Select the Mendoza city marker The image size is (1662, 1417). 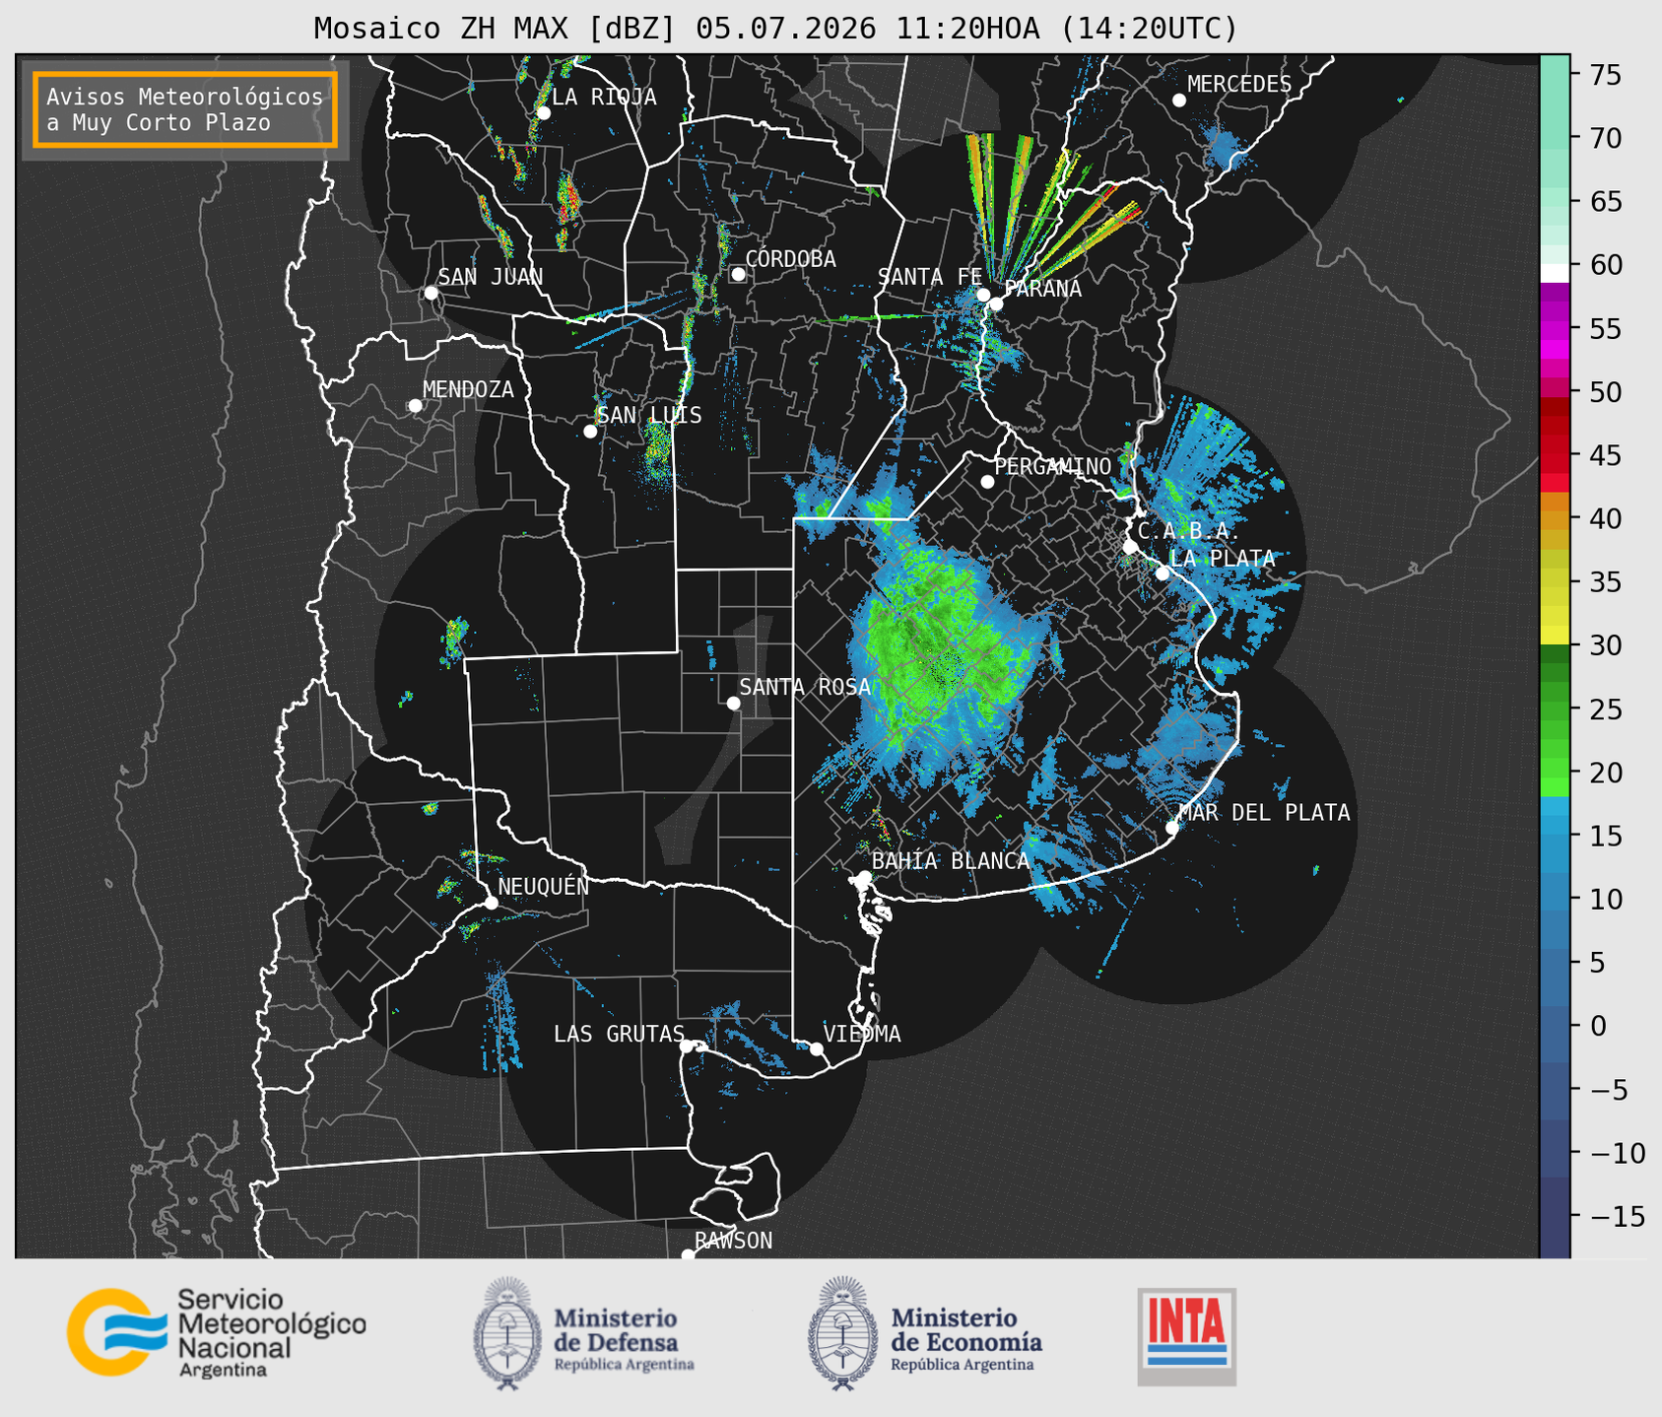click(415, 406)
